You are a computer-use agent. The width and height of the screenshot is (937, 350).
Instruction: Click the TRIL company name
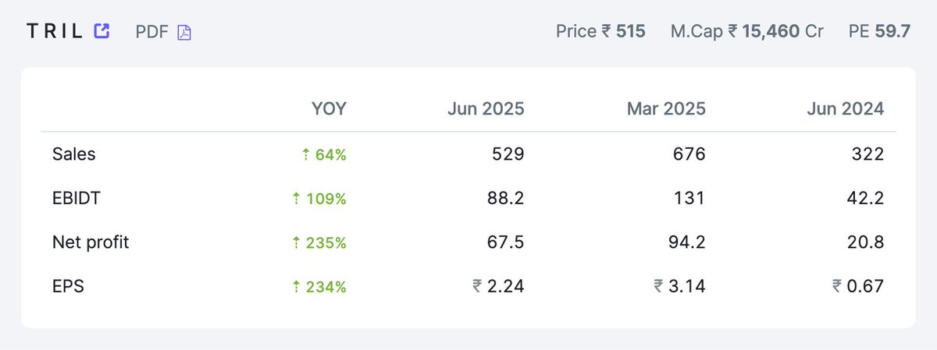pos(56,31)
